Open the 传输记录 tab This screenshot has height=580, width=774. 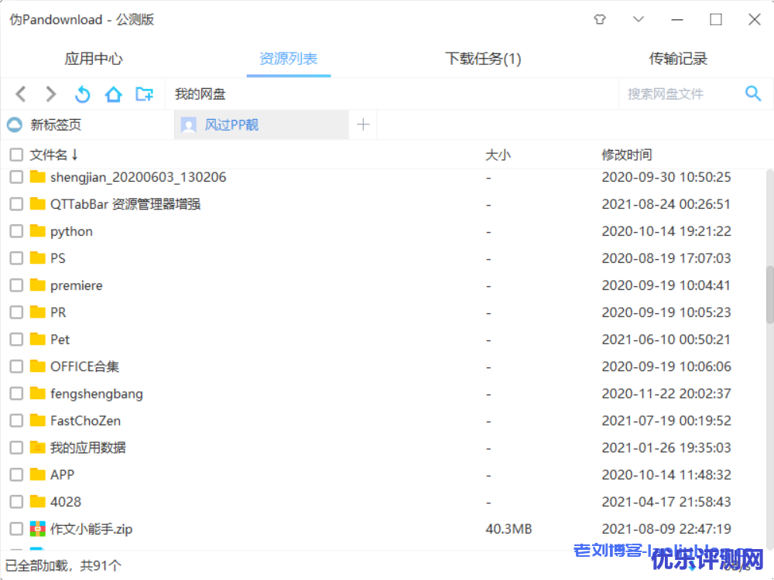coord(678,59)
